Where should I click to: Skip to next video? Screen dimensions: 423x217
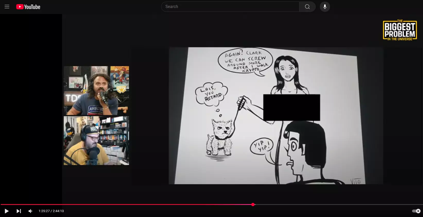click(x=19, y=211)
